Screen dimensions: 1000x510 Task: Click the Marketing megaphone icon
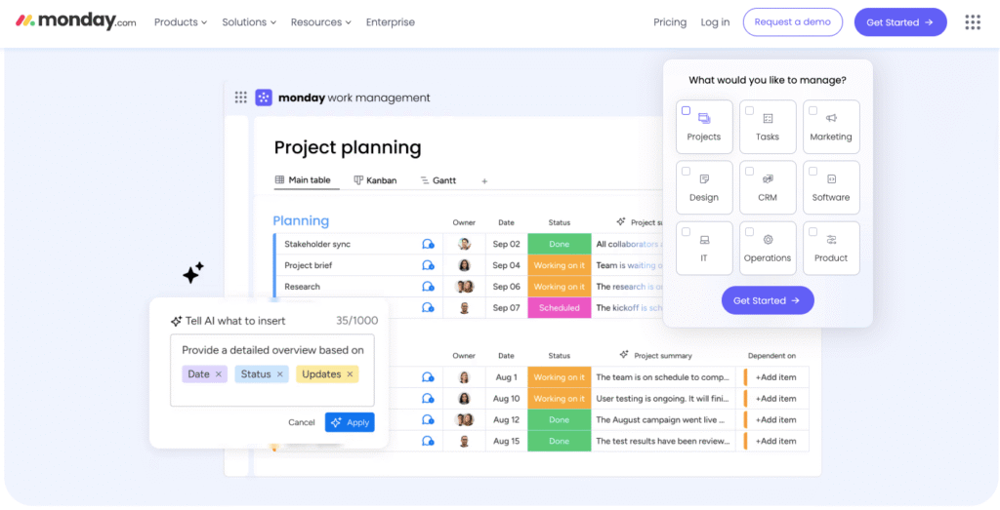[x=831, y=118]
